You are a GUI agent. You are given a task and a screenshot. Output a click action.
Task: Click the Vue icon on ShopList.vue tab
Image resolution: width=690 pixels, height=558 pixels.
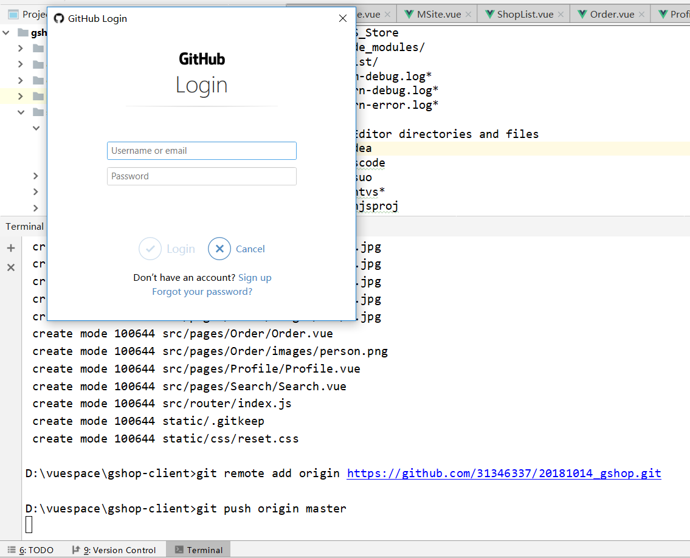tap(489, 14)
